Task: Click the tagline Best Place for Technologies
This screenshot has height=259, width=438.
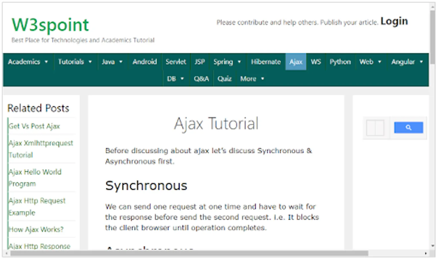Action: 83,40
